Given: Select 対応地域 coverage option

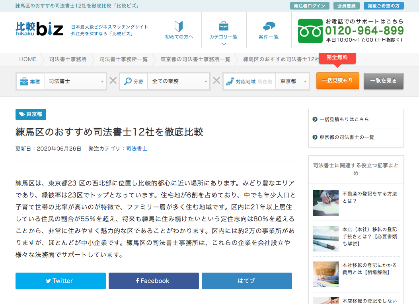Looking at the screenshot, I should pos(246,82).
